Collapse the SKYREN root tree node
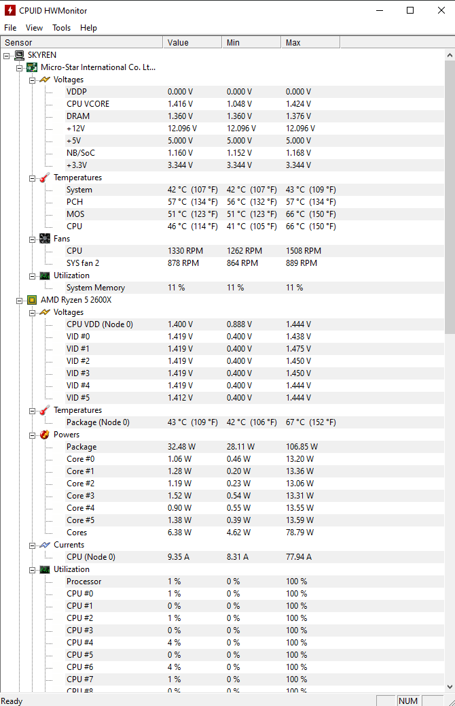Screen dimensions: 455x706 (x=7, y=55)
